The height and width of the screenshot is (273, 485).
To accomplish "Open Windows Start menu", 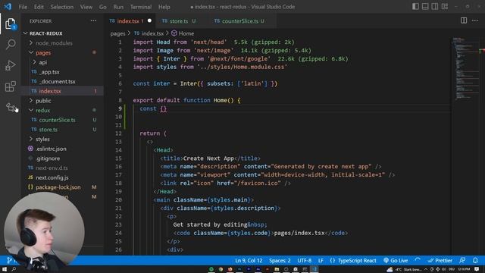I will [5, 269].
